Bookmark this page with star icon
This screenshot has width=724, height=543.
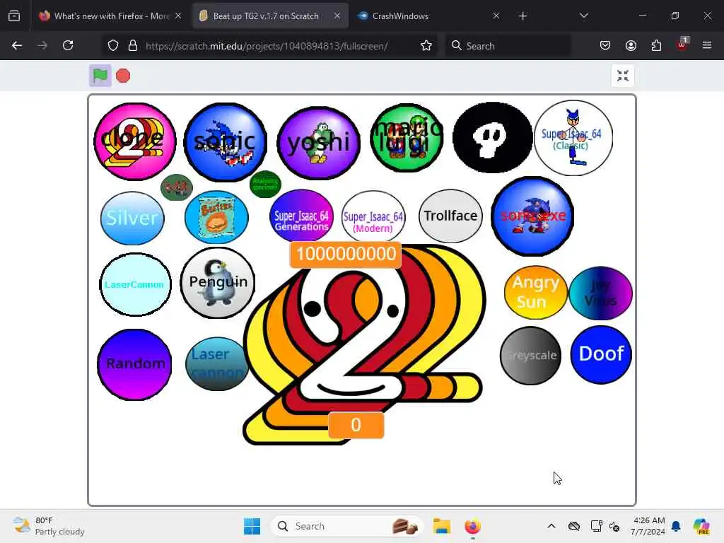[x=426, y=45]
